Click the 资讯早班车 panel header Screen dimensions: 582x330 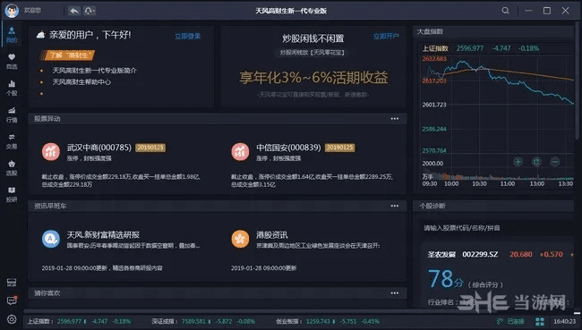(50, 206)
